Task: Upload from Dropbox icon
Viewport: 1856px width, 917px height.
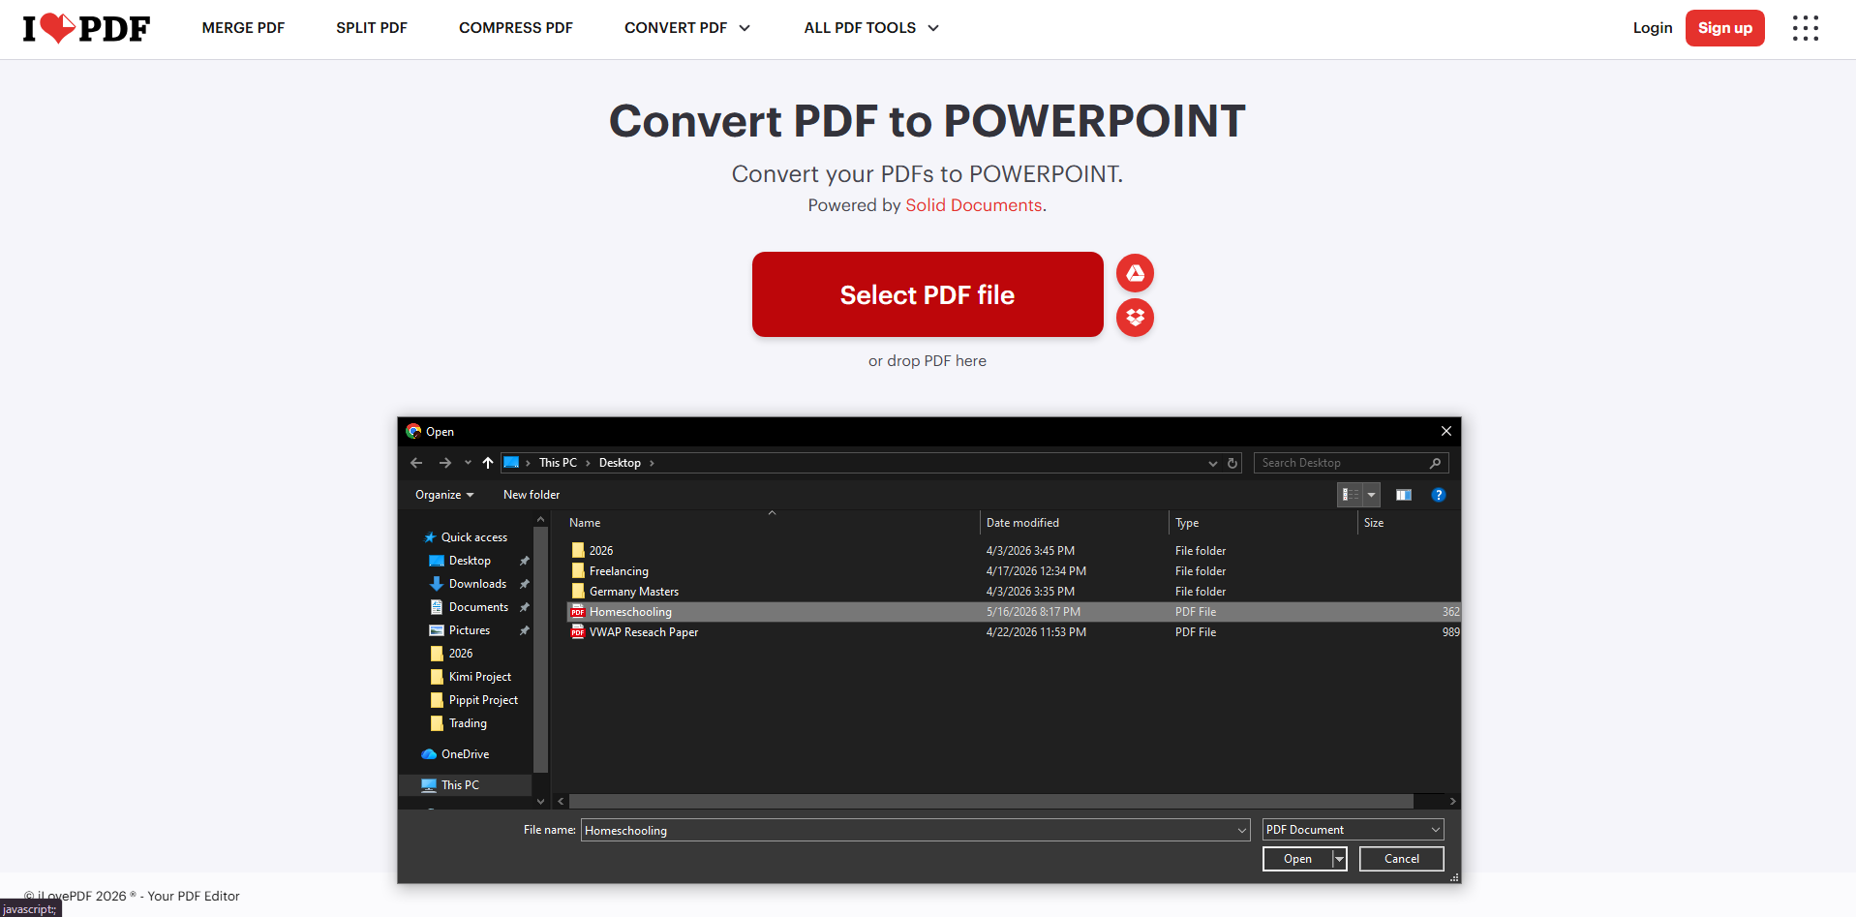Action: [x=1135, y=318]
